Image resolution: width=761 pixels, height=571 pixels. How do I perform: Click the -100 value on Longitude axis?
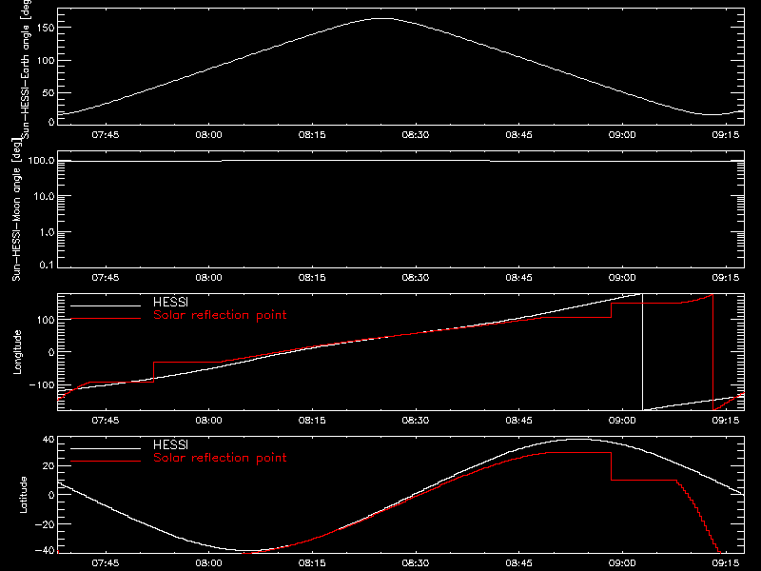pyautogui.click(x=42, y=385)
